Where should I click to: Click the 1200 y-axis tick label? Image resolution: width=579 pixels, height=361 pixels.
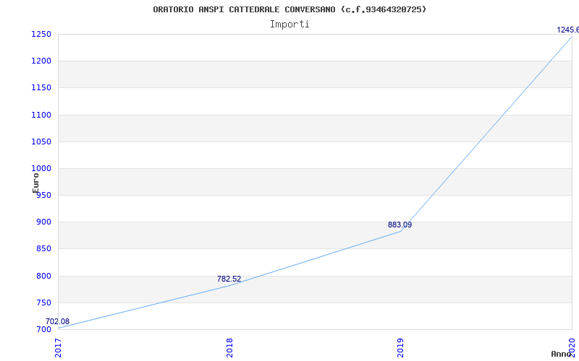[41, 61]
